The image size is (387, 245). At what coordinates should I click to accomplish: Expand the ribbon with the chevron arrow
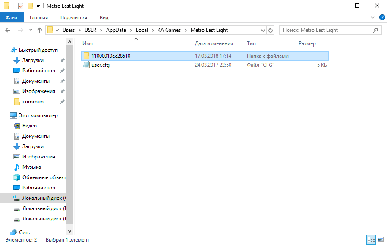[x=373, y=17]
